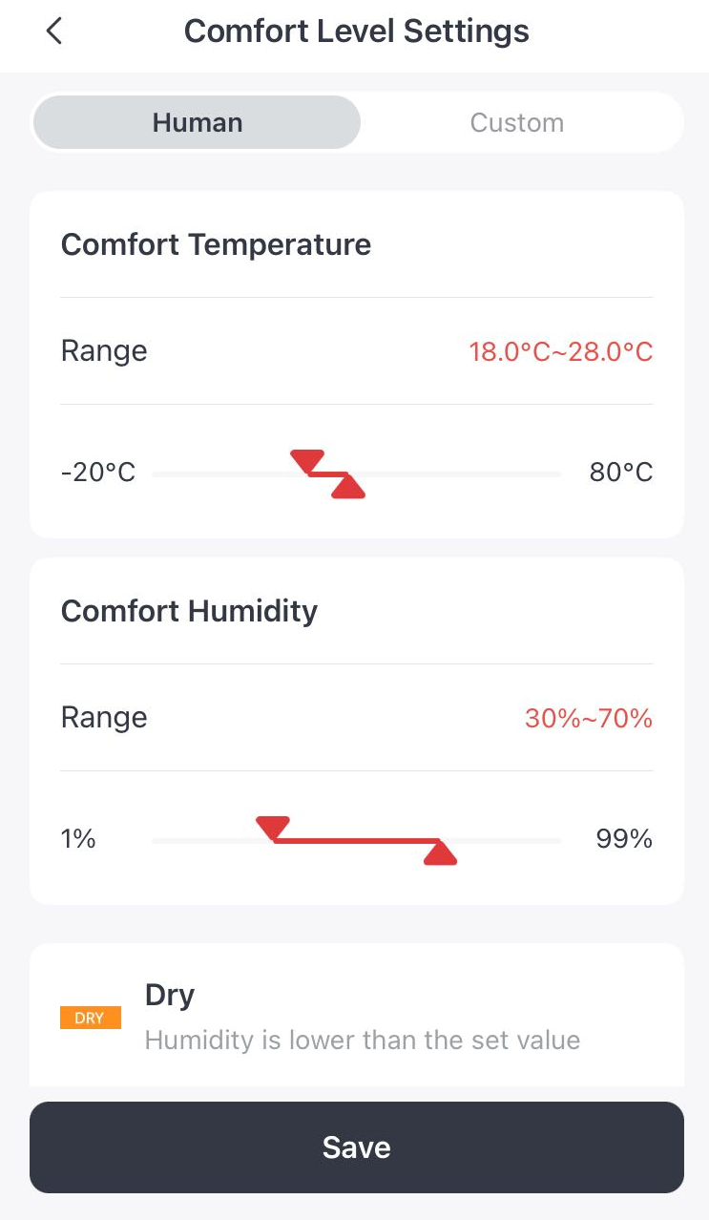Screen dimensions: 709x1220
Task: Tap the 18.0°C~28.0°C range value
Action: [561, 351]
